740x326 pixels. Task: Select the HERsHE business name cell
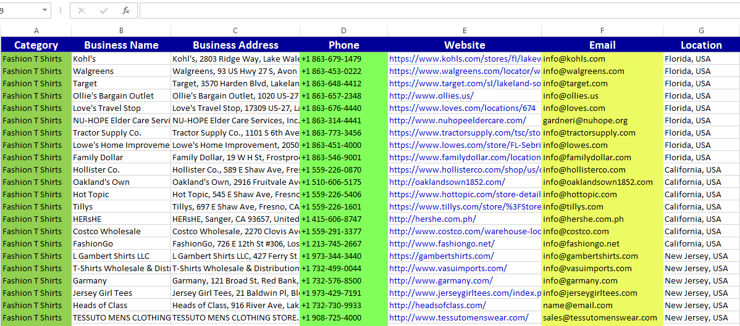click(121, 219)
